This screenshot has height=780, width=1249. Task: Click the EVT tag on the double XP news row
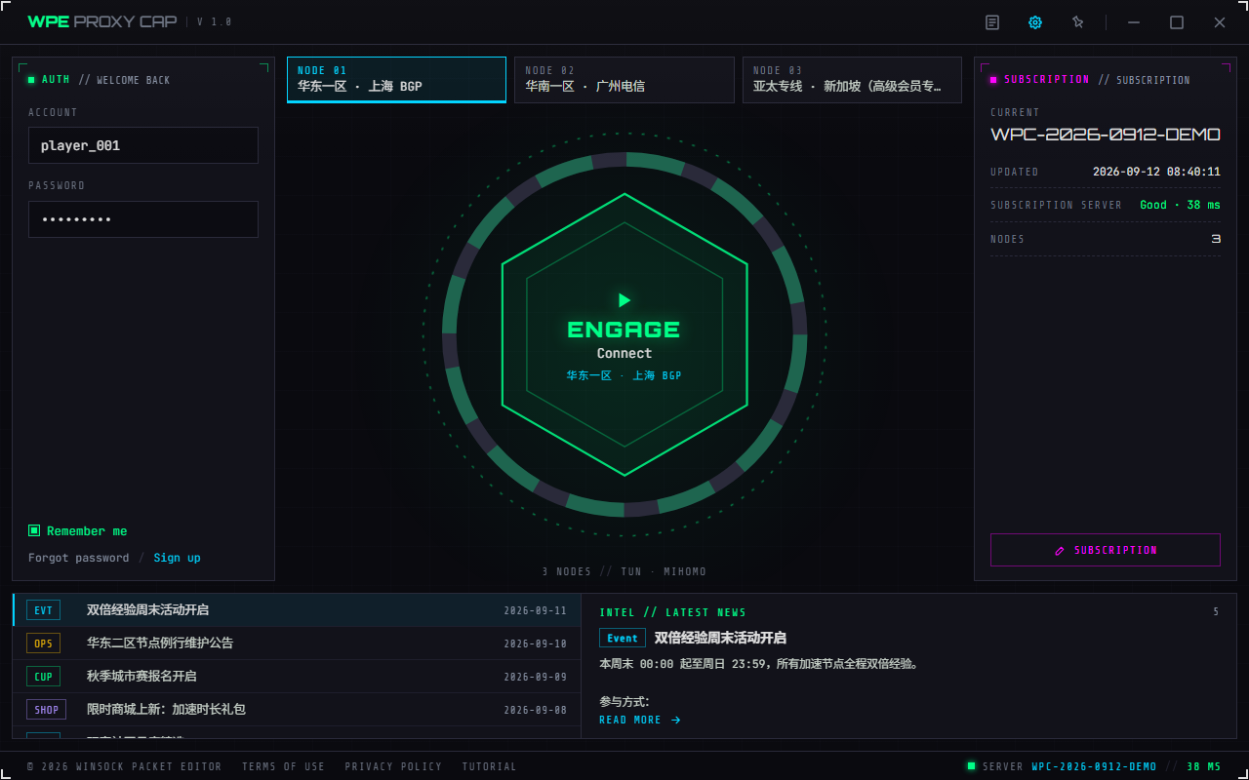[43, 610]
